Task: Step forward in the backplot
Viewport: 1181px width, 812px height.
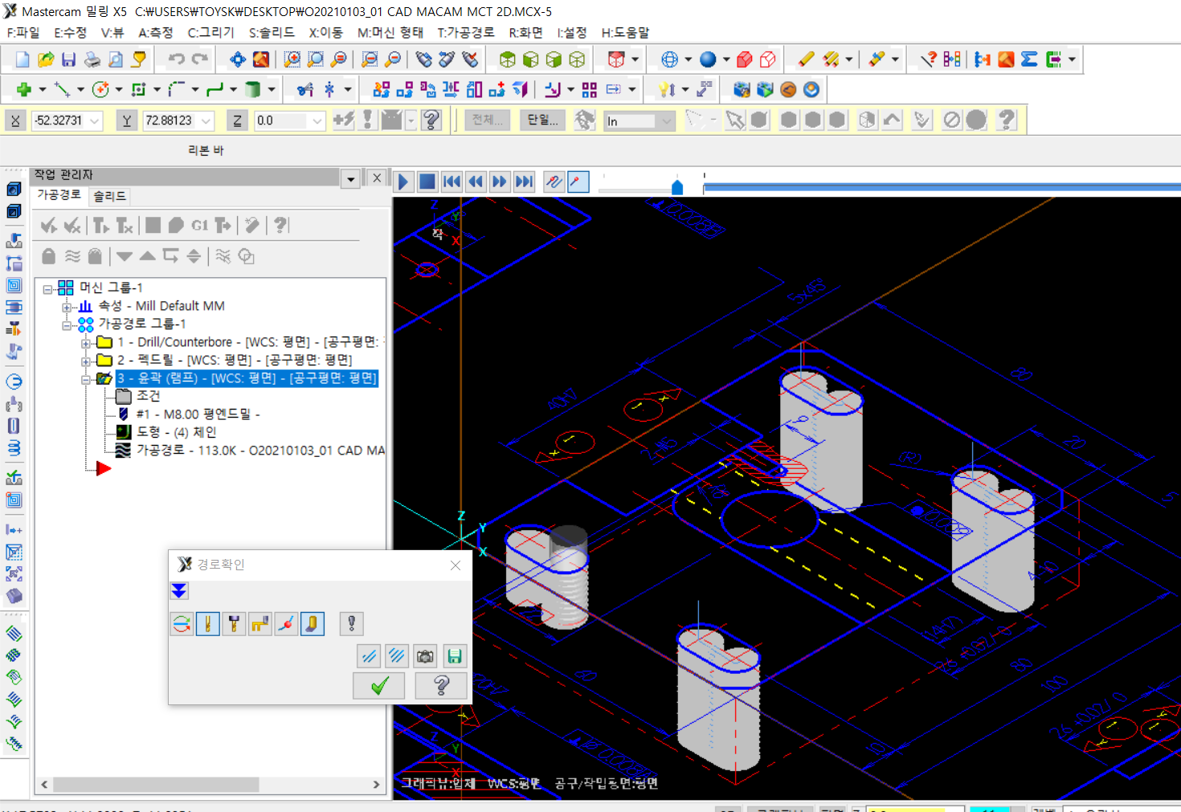Action: (x=500, y=182)
